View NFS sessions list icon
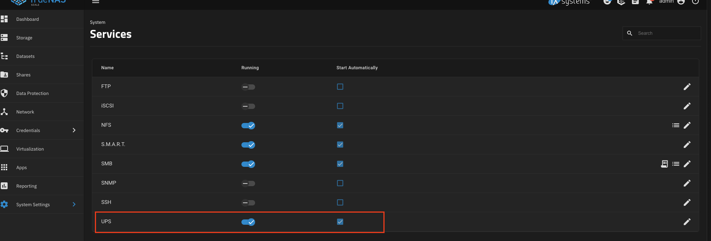The height and width of the screenshot is (241, 711). click(676, 125)
